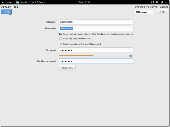
Task: Open the Advanced... user settings
Action: click(x=67, y=68)
